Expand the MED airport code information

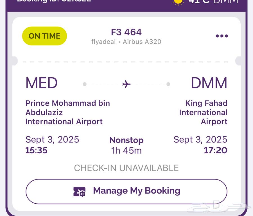41,83
